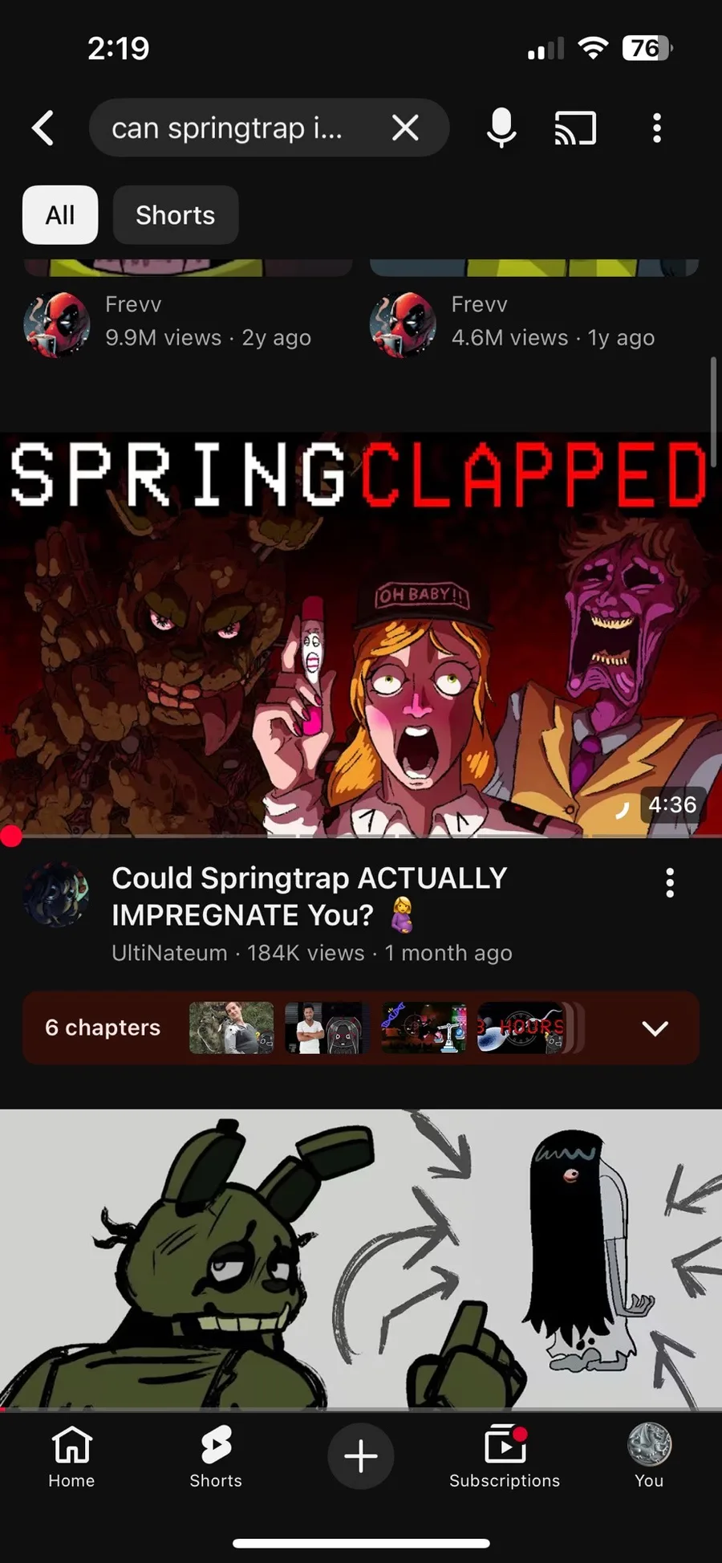
Task: Open the UltiNateum channel avatar
Action: coord(56,895)
